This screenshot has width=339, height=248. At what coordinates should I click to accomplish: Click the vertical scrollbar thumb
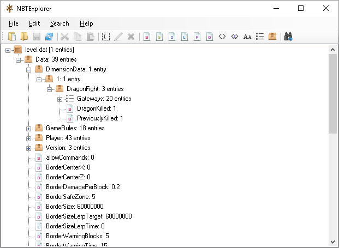click(332, 94)
